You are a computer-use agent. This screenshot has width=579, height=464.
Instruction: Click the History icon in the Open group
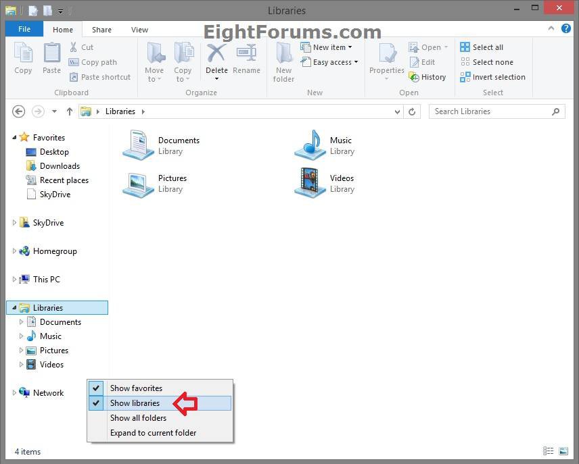[x=427, y=77]
